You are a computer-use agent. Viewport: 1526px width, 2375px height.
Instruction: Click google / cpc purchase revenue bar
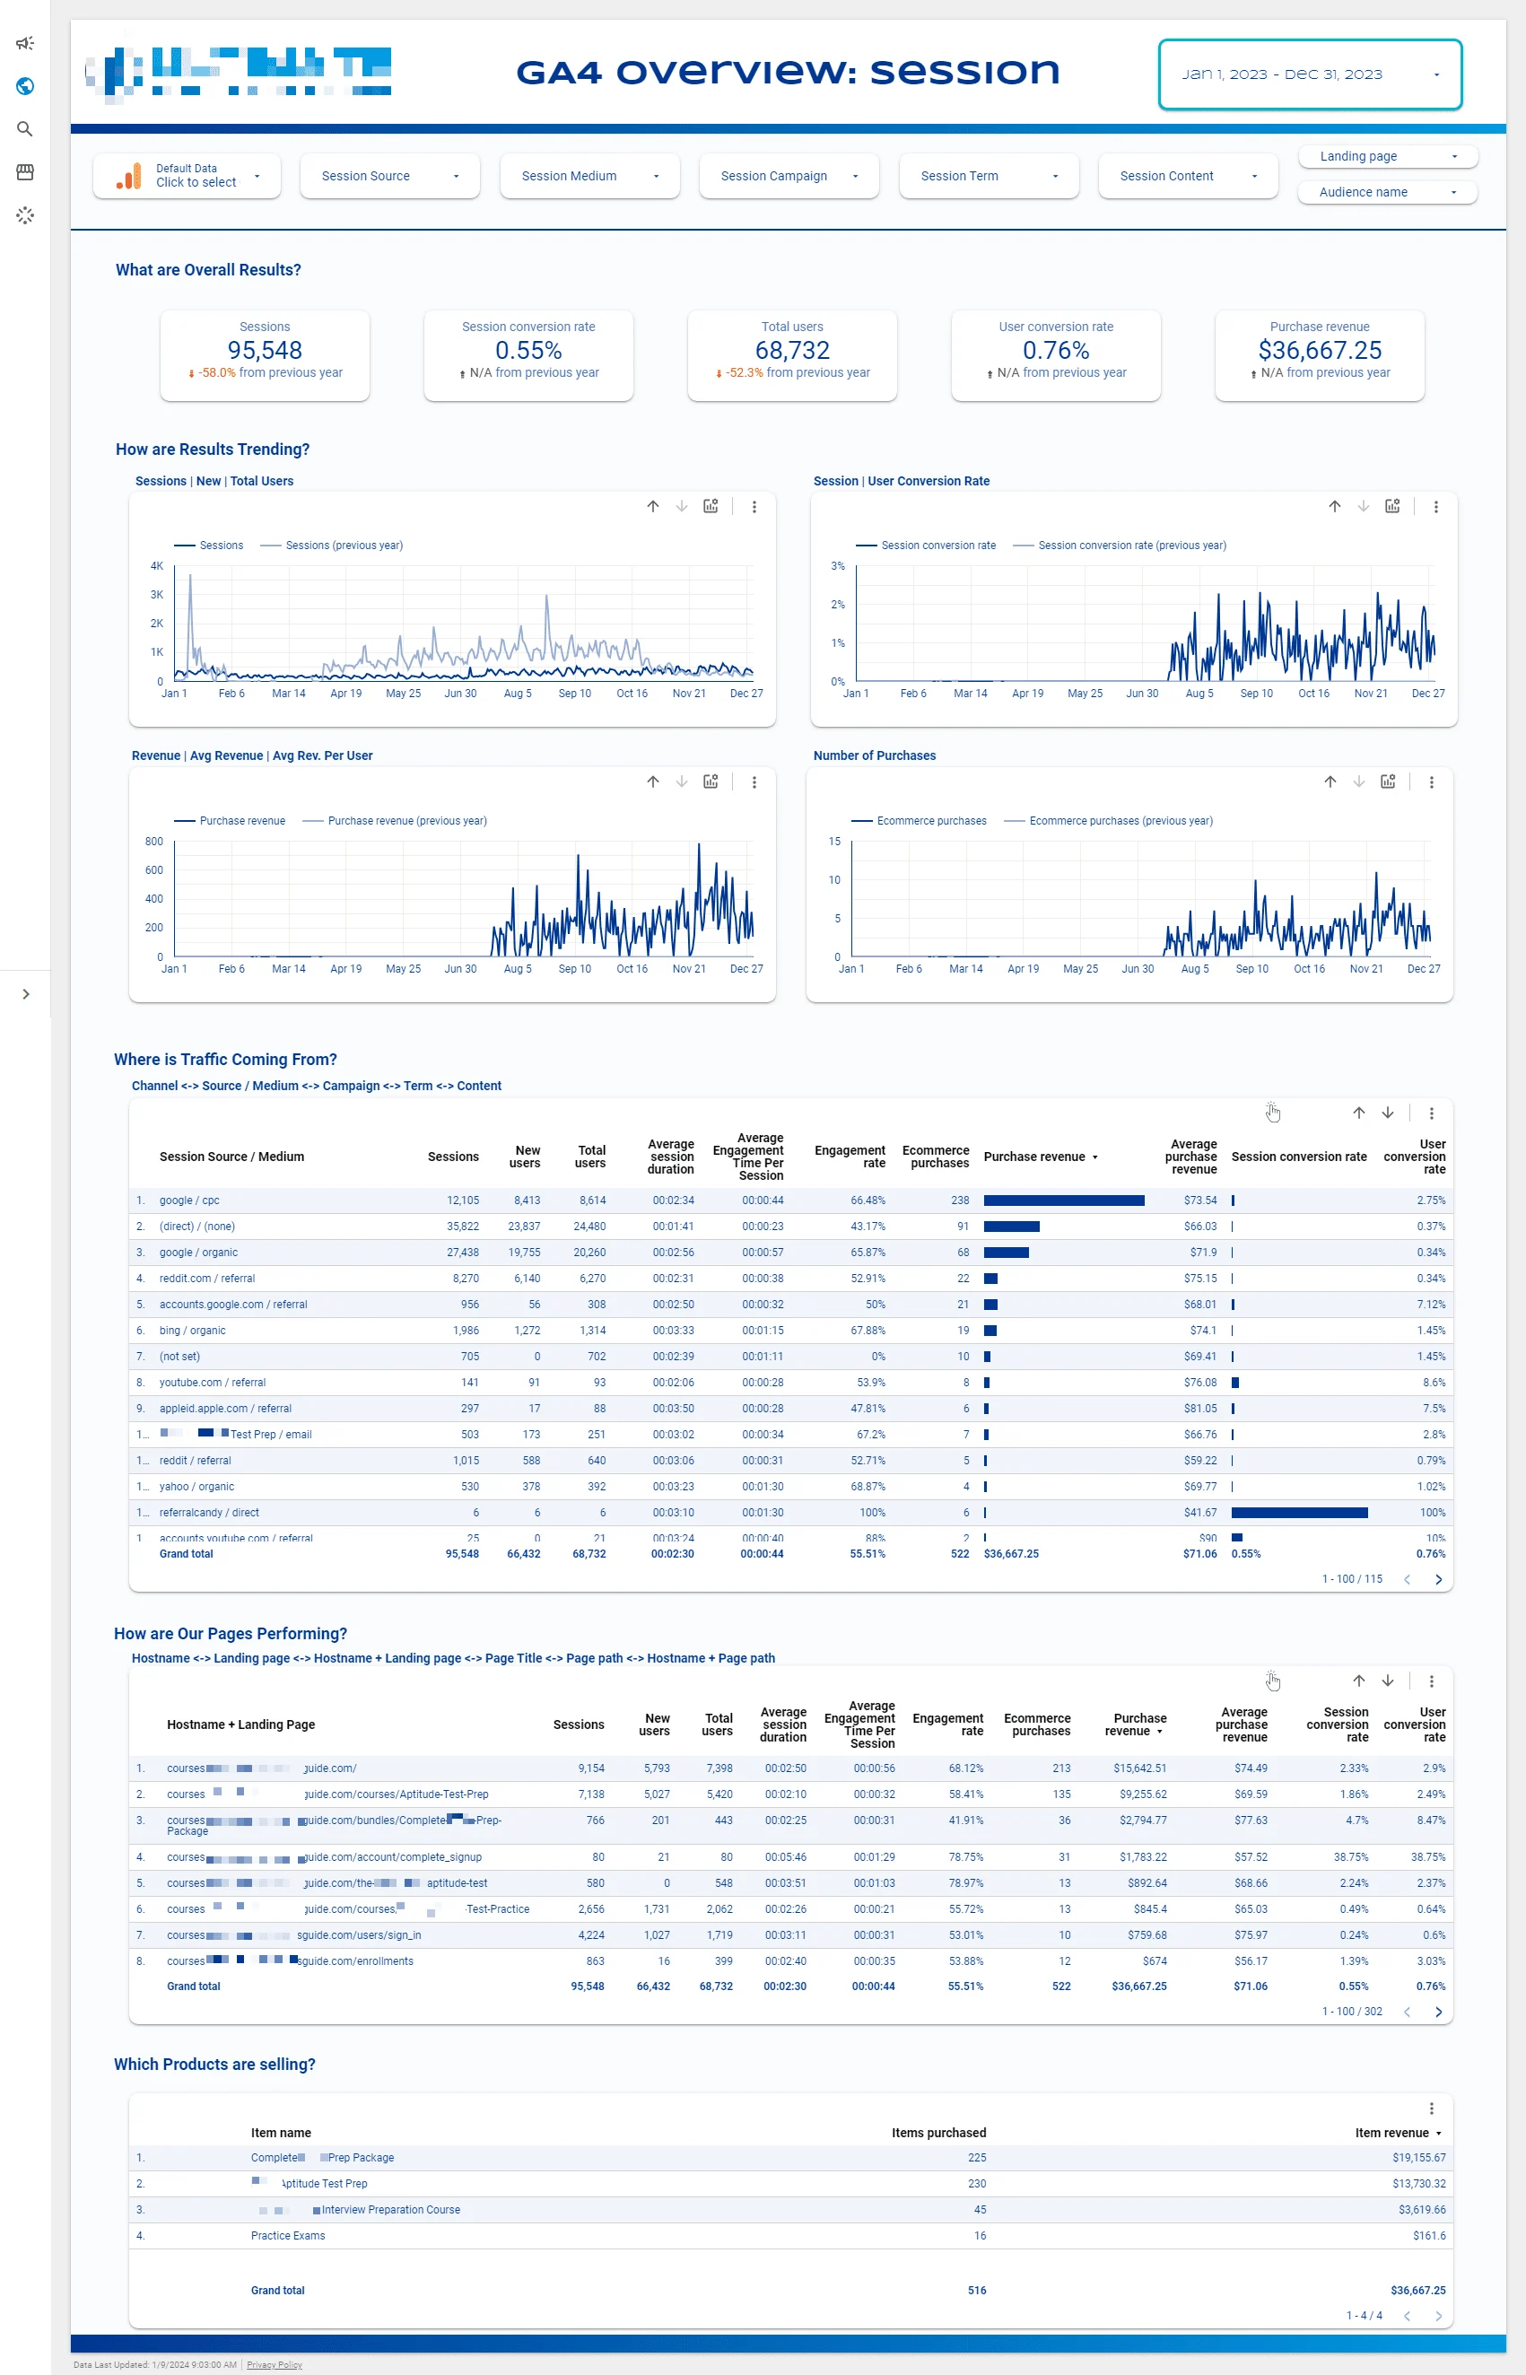[x=1063, y=1200]
